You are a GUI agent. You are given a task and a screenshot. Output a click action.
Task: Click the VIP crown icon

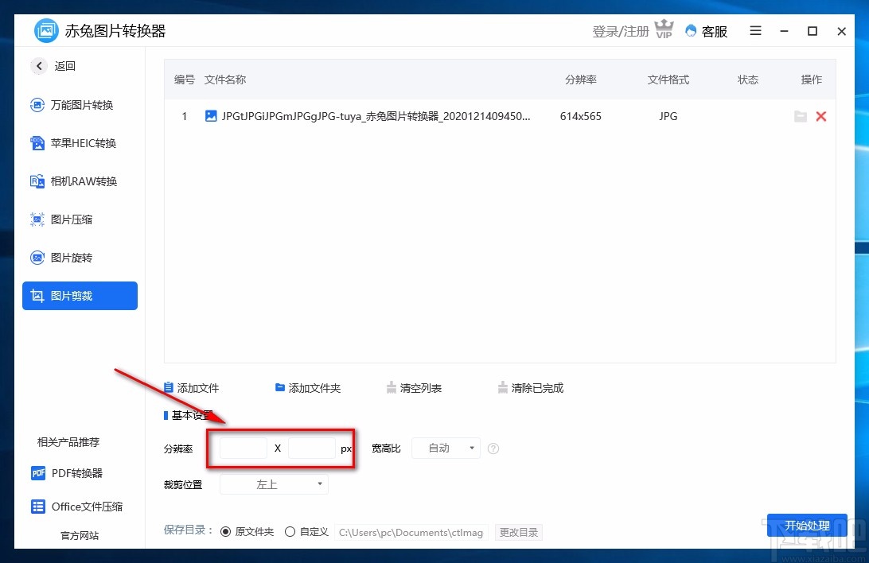(664, 30)
